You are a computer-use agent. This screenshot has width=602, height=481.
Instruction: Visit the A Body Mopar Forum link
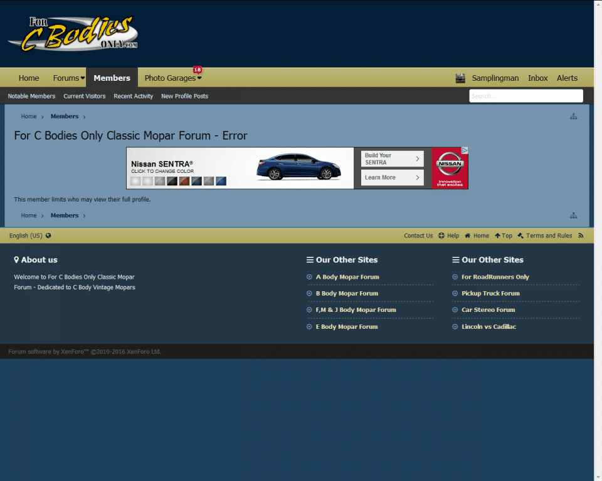[347, 277]
